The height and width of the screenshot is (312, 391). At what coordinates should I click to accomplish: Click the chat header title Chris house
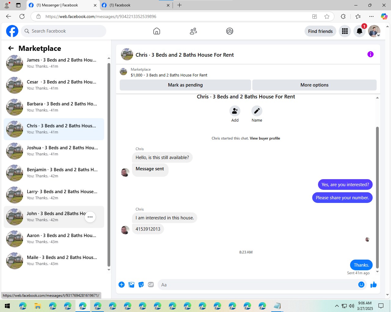(x=185, y=55)
